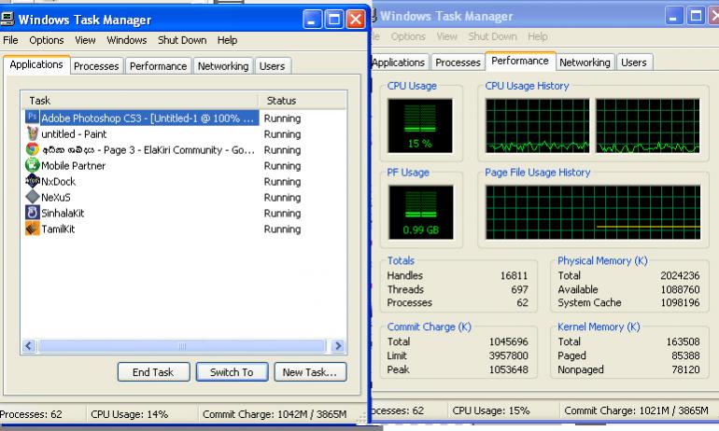
Task: Select the Adobe Photoshop CS3 icon in task list
Action: (x=32, y=118)
